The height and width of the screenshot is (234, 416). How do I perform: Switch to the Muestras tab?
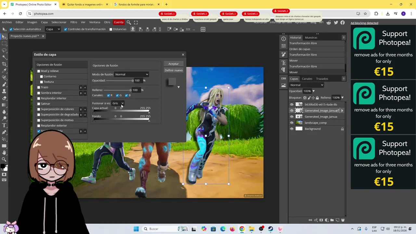pos(311,38)
